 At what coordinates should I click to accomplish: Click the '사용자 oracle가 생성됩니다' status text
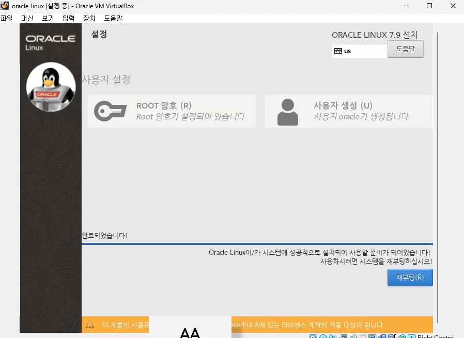(x=361, y=117)
